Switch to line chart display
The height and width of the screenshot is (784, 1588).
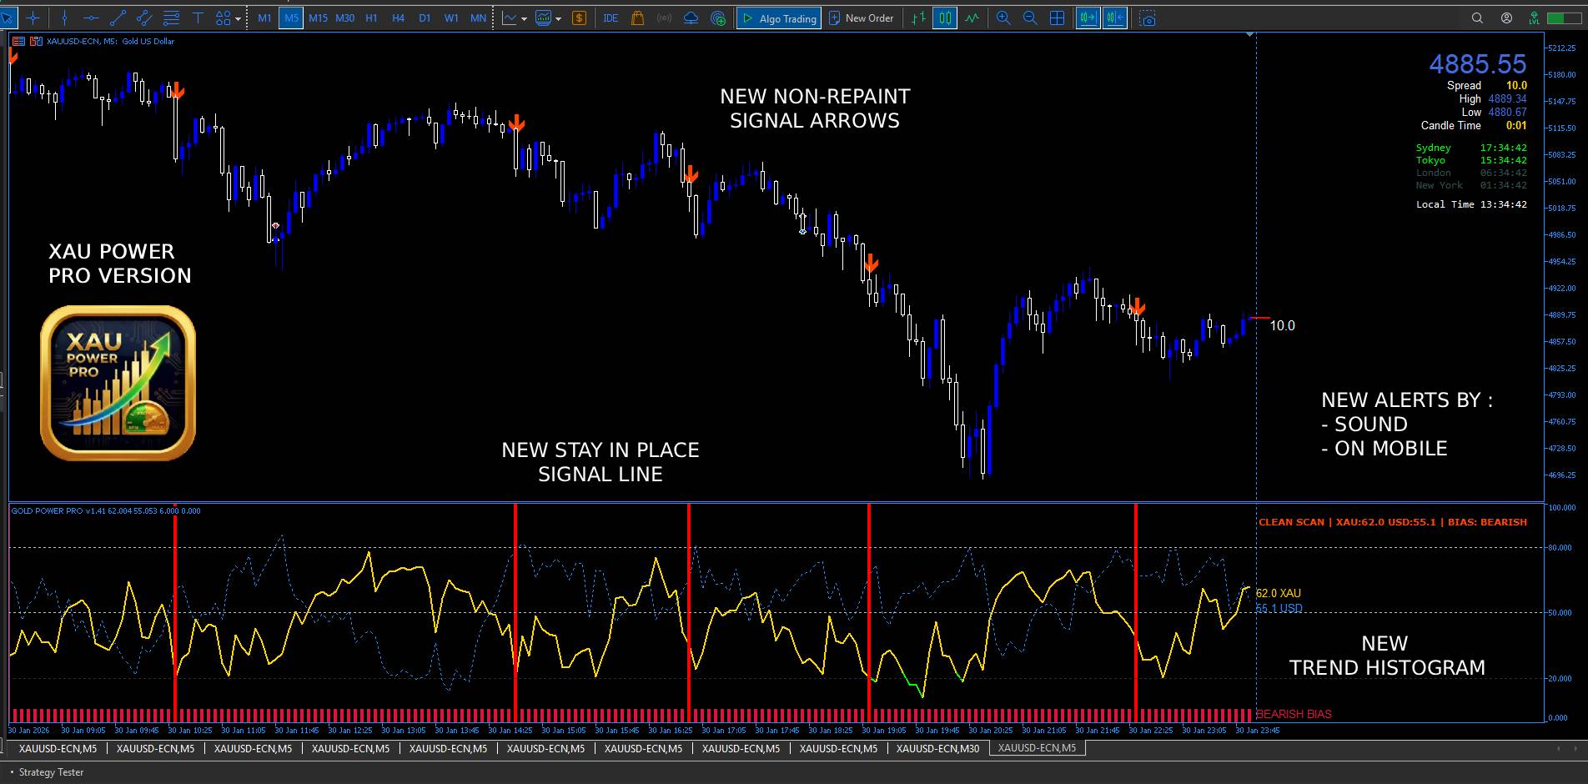click(x=972, y=18)
